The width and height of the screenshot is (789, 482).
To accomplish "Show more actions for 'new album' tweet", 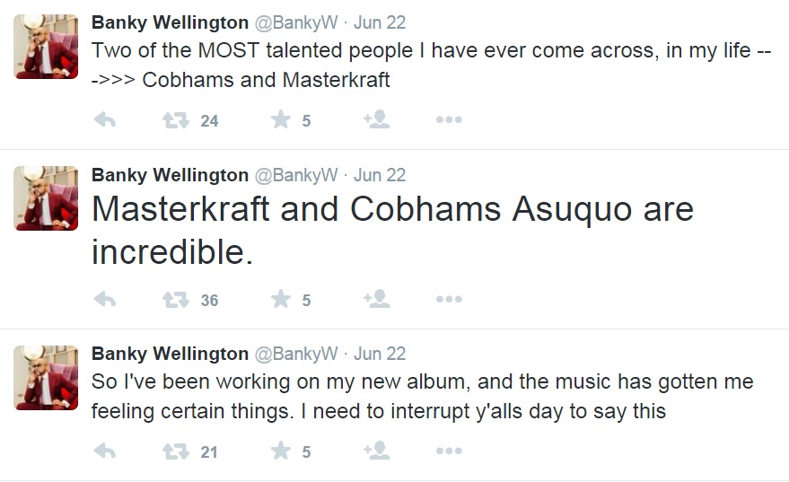I will tap(448, 451).
